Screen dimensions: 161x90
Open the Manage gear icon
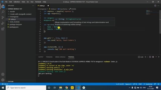[3, 80]
